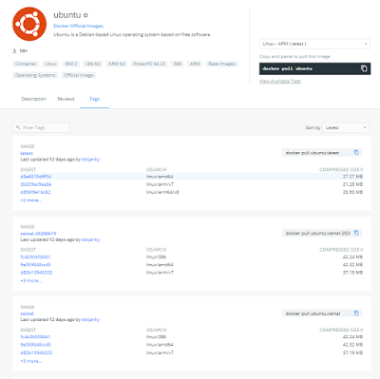380x379 pixels.
Task: Select the x86-64 tag chip
Action: (93, 64)
